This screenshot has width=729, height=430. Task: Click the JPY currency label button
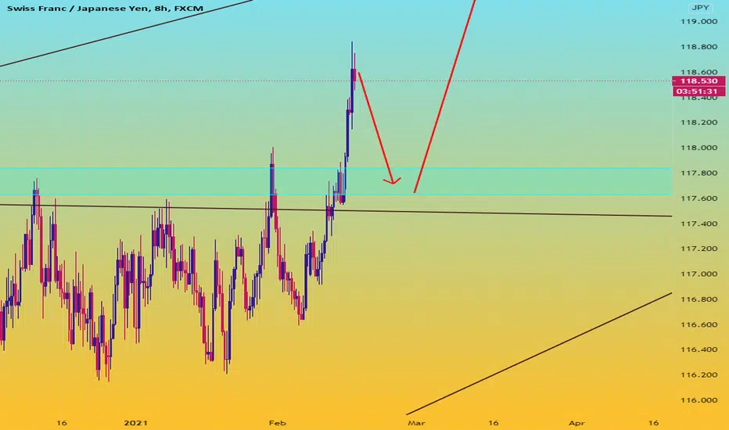pyautogui.click(x=700, y=8)
